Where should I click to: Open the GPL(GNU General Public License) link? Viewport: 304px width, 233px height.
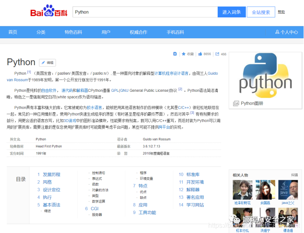point(140,91)
